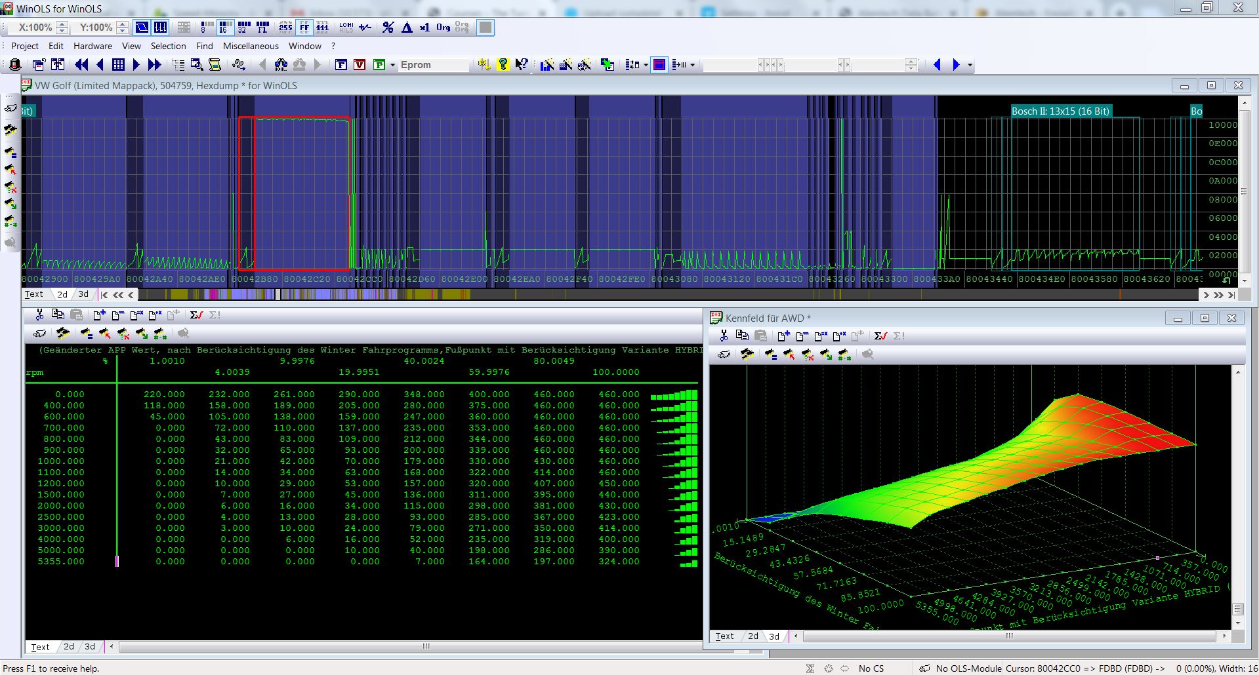The image size is (1259, 675).
Task: Sigma checksum icon in Kennfeld für AWD window
Action: coord(880,336)
